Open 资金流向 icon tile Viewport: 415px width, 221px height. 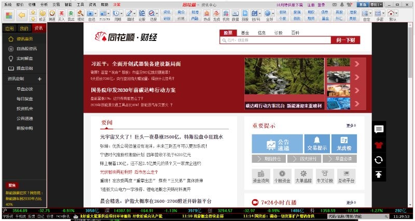261,176
